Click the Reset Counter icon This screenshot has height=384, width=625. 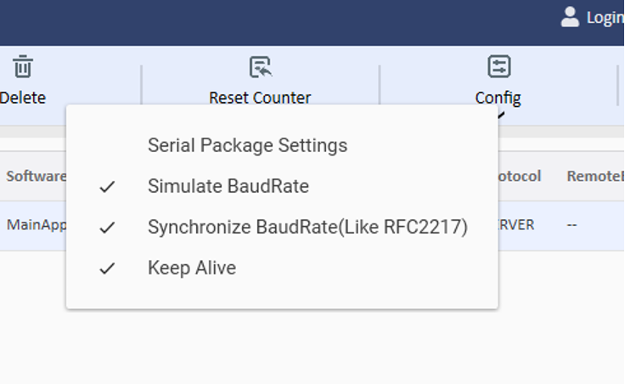[260, 67]
